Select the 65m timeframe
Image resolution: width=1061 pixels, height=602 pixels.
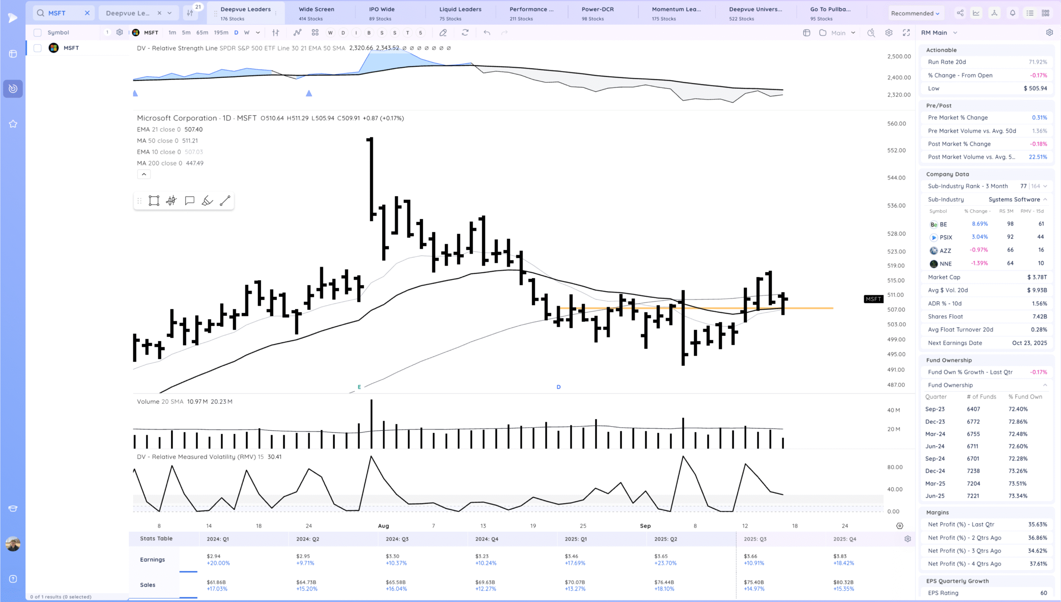[x=202, y=32]
